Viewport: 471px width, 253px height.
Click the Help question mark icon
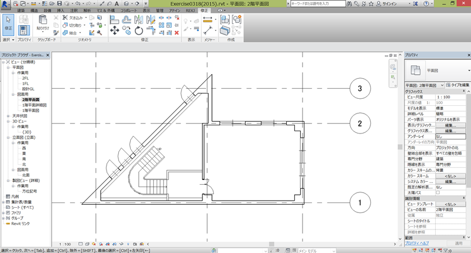[426, 4]
